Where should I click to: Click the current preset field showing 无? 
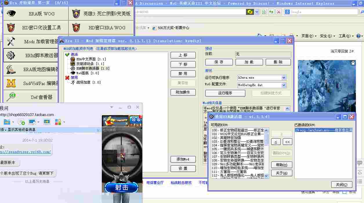pyautogui.click(x=263, y=54)
